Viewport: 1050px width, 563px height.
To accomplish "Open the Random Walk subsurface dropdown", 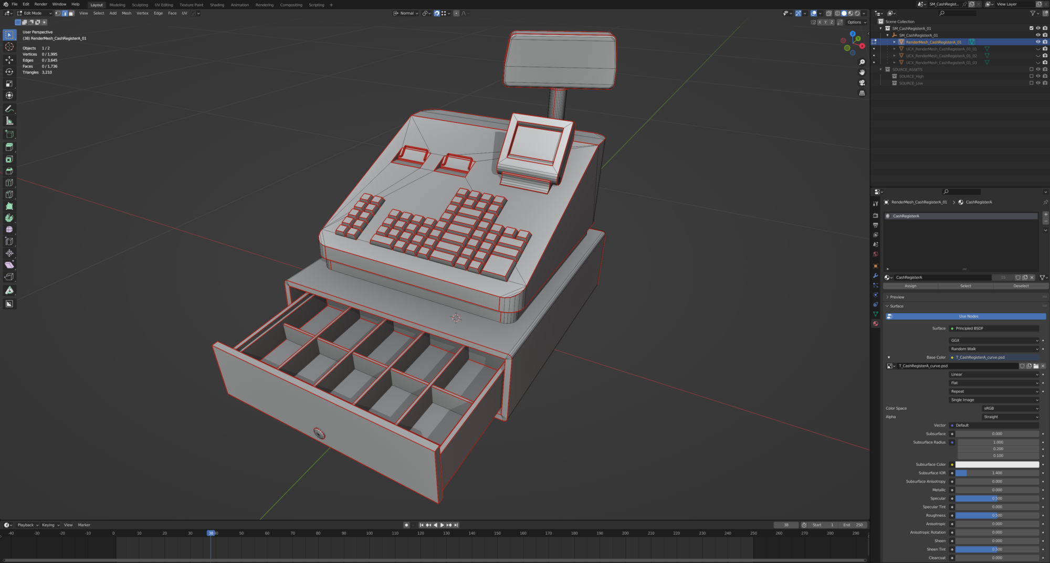I will click(994, 349).
